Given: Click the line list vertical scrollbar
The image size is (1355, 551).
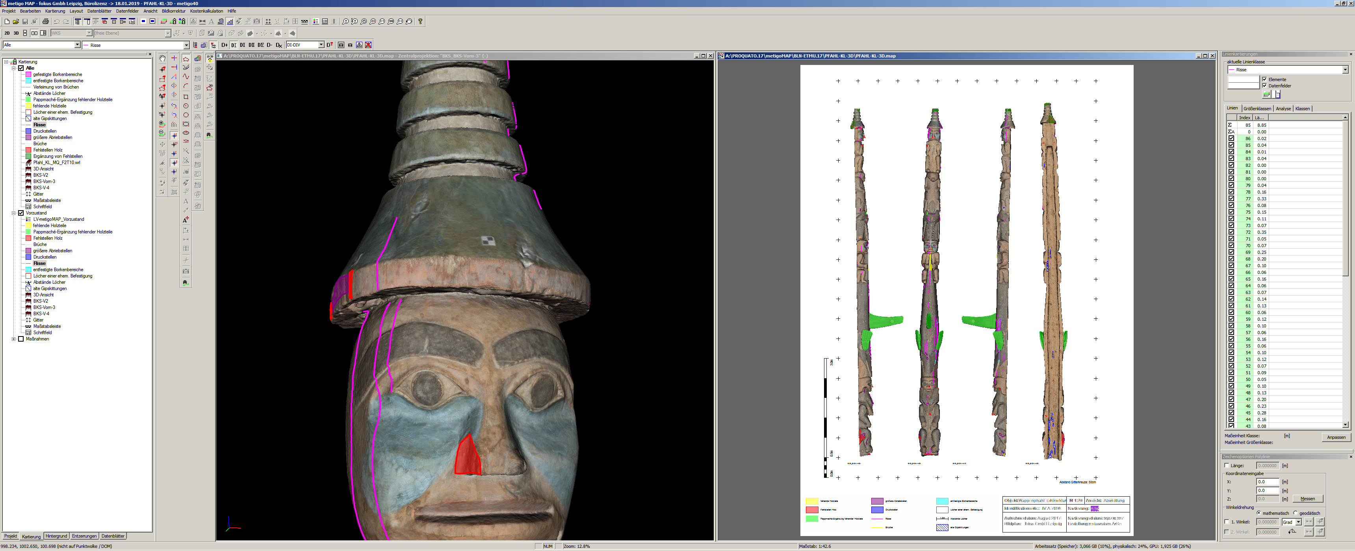Looking at the screenshot, I should click(1345, 271).
